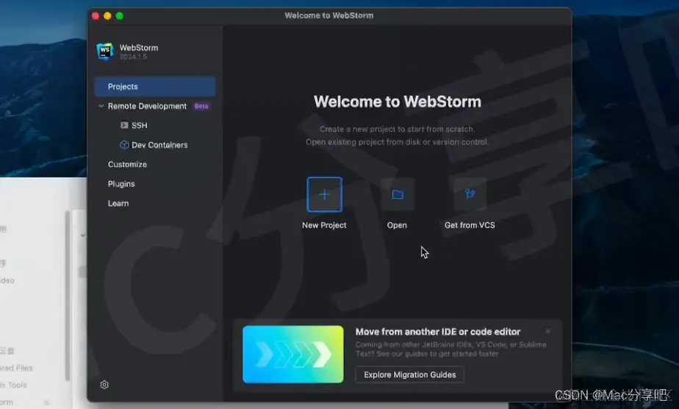Select the Projects tab
Screen dimensions: 679x409
pos(155,87)
